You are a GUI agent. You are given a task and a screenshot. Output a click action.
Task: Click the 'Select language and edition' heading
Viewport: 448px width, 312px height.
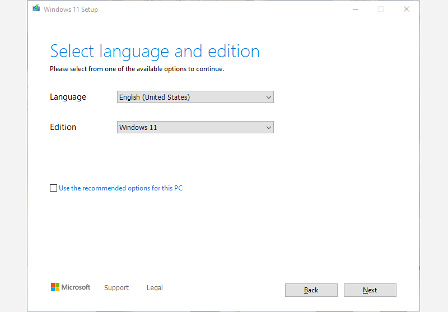pyautogui.click(x=155, y=52)
